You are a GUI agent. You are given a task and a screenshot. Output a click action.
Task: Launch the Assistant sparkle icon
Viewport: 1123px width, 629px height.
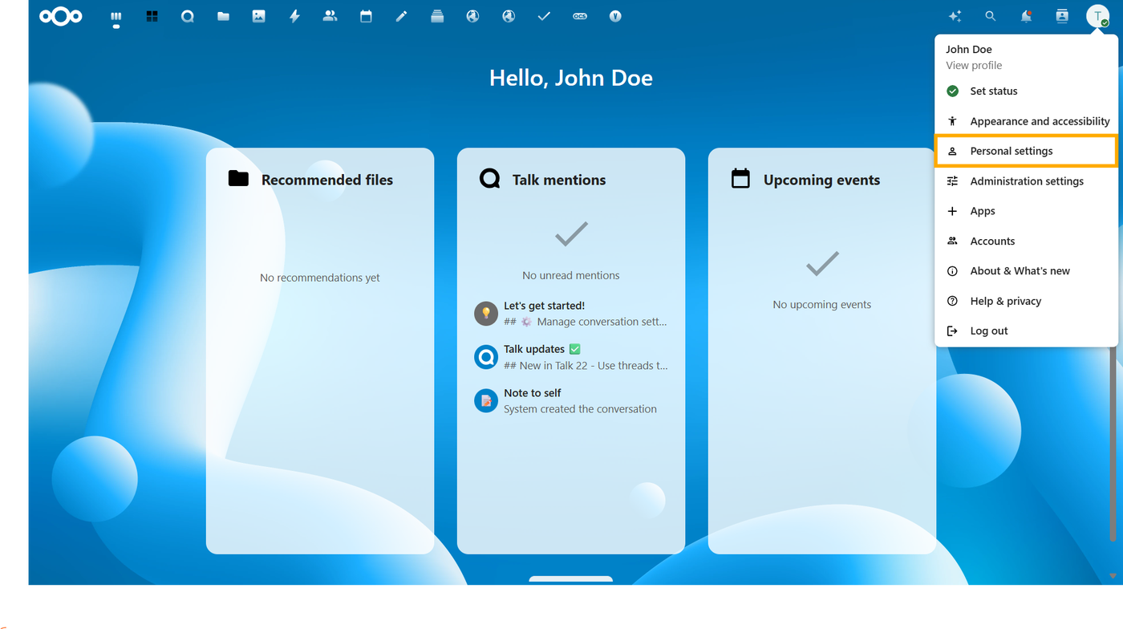click(955, 16)
